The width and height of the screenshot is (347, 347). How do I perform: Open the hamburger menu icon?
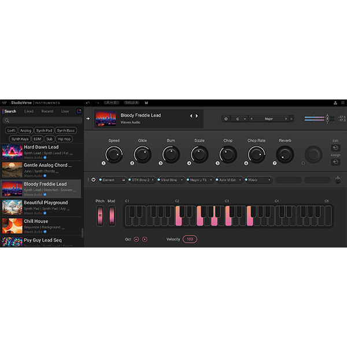pos(343,103)
